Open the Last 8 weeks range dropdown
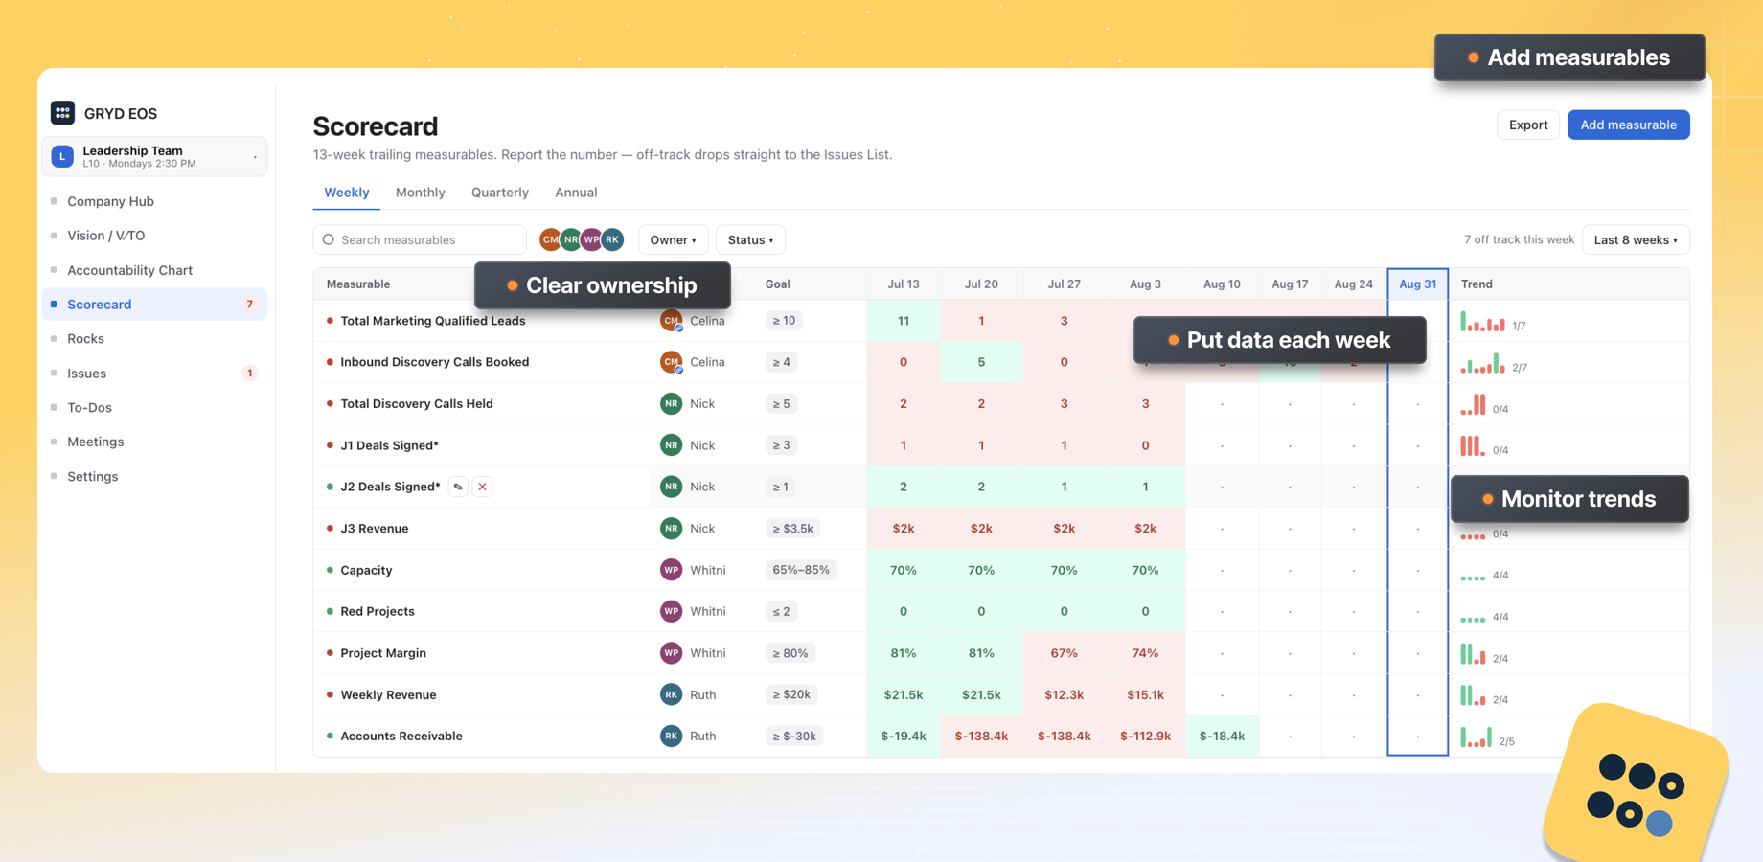The width and height of the screenshot is (1763, 862). coord(1636,239)
